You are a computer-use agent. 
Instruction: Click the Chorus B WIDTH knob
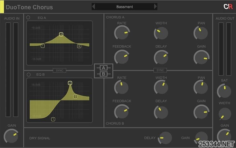coord(161,87)
